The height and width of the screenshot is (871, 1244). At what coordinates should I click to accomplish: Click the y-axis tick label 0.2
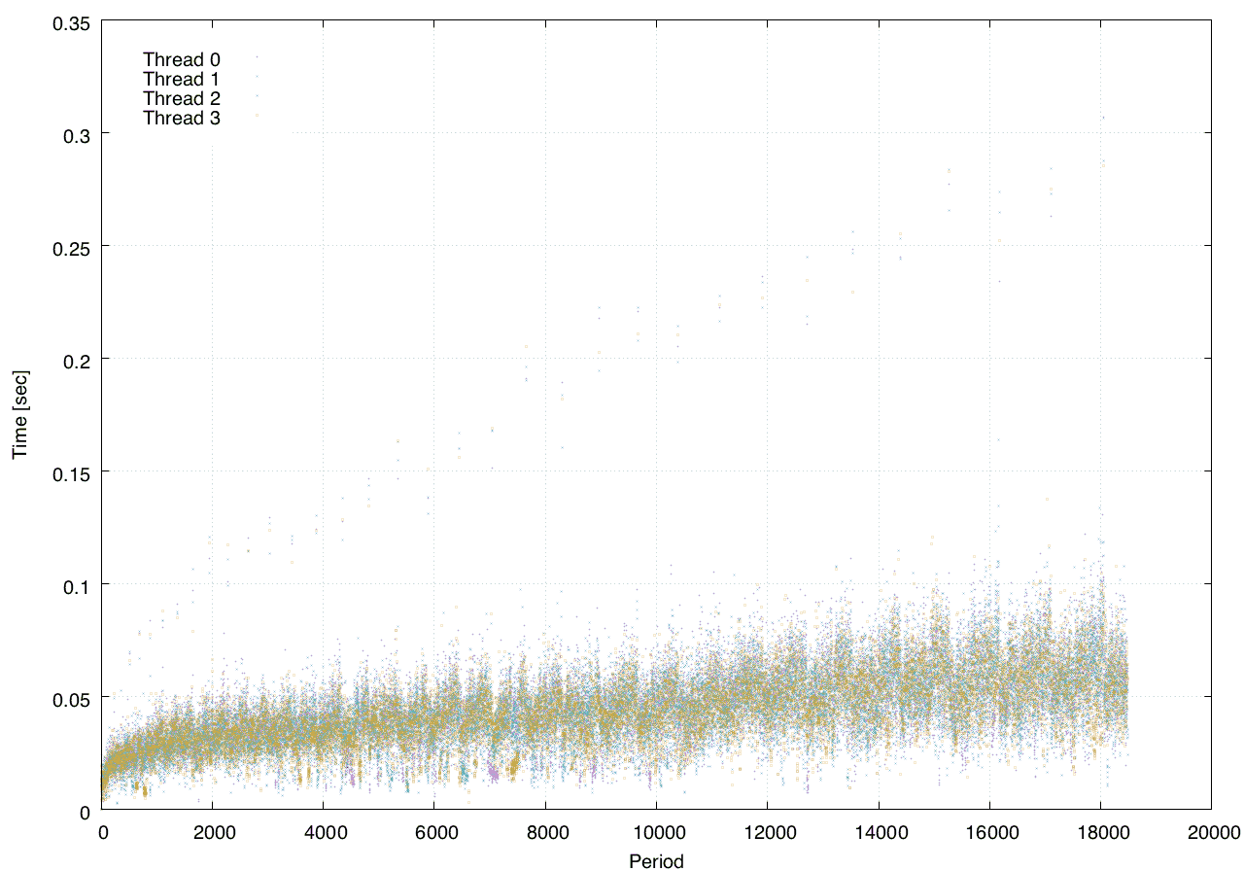click(75, 360)
